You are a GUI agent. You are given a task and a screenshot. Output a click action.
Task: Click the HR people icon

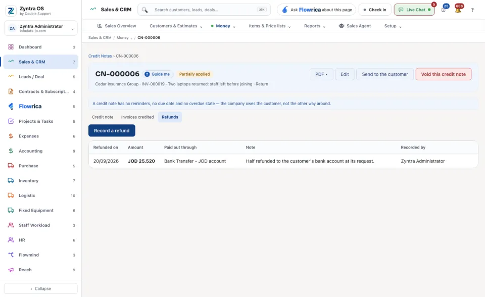tap(11, 240)
